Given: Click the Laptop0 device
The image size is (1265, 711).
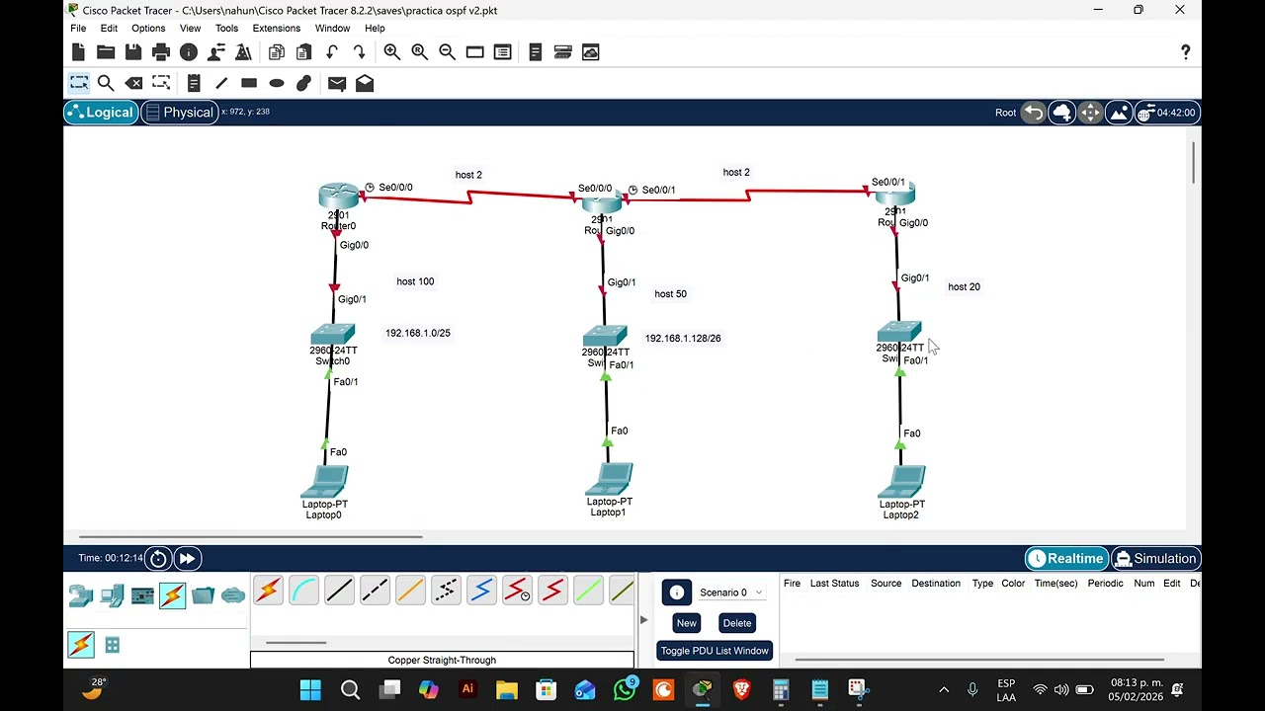Looking at the screenshot, I should [x=324, y=481].
